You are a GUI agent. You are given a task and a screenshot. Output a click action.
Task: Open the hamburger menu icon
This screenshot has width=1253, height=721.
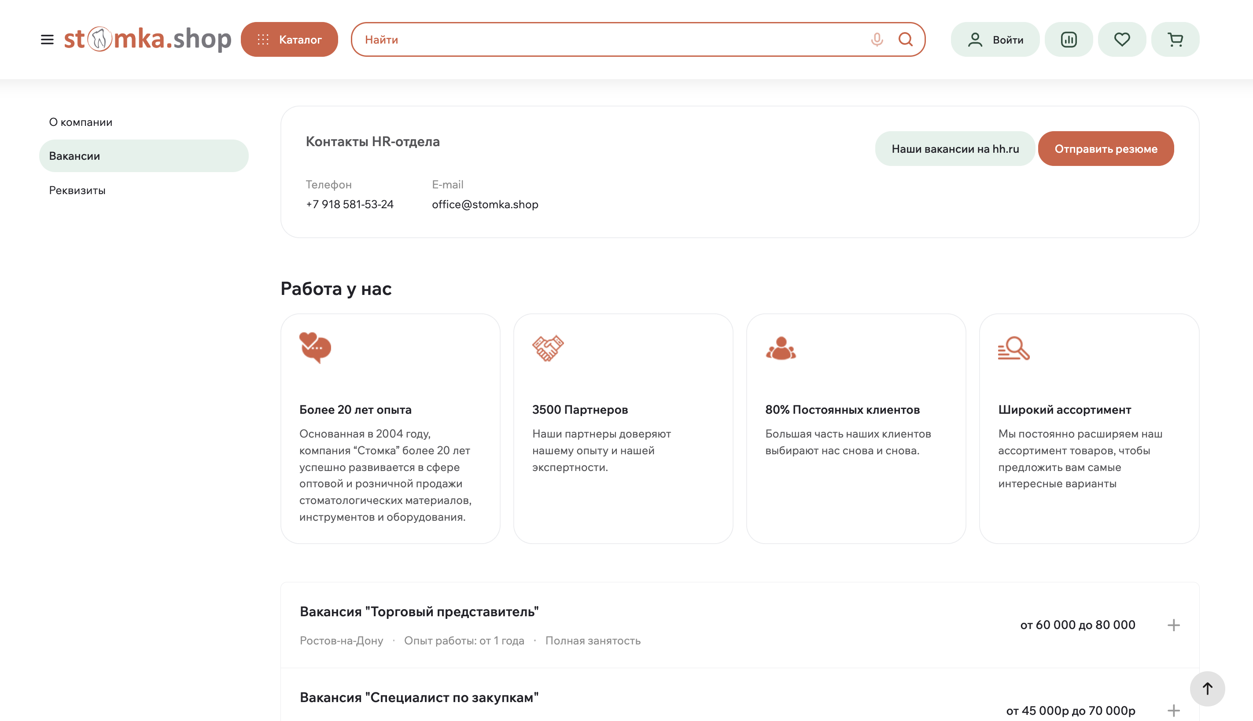coord(47,40)
